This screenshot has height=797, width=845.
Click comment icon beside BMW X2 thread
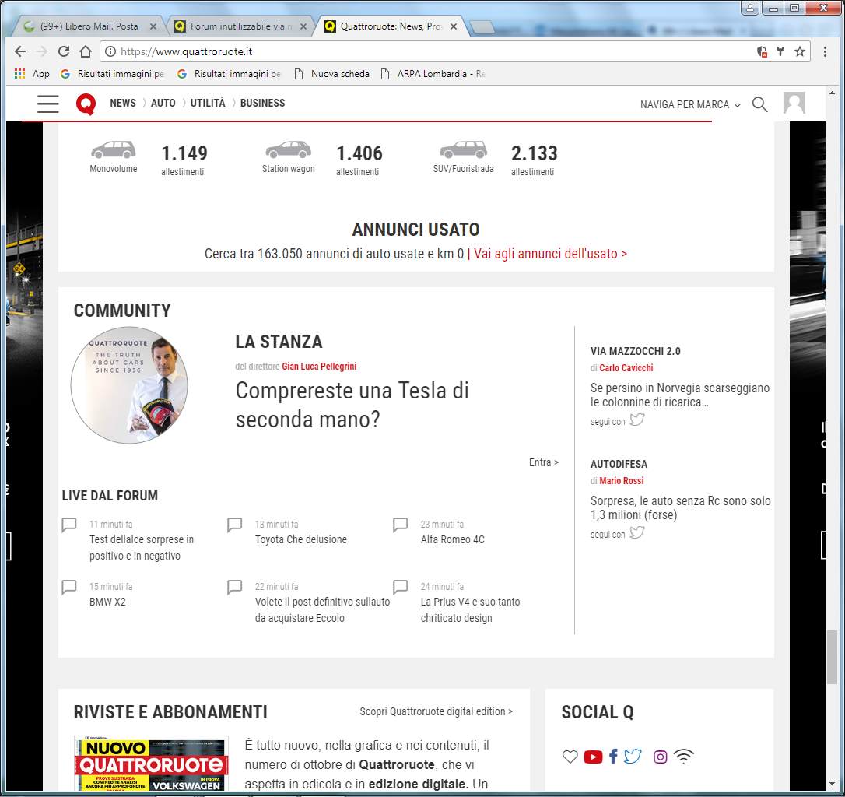(69, 587)
